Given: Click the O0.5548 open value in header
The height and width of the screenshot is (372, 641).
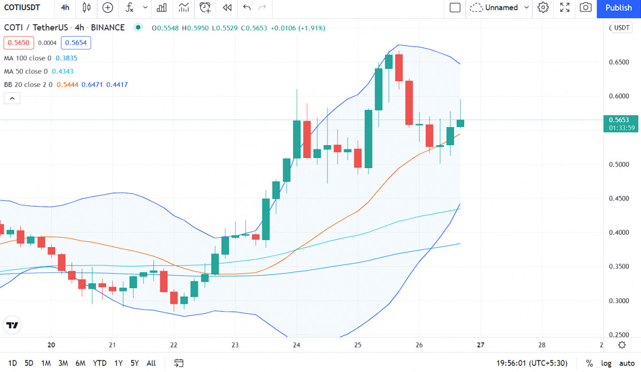Looking at the screenshot, I should click(x=166, y=28).
